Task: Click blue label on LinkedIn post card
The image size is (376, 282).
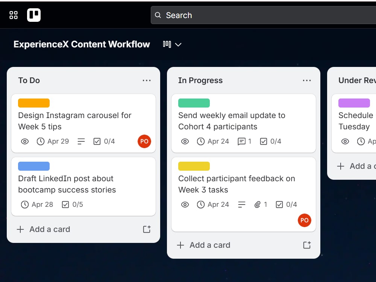Action: [34, 166]
